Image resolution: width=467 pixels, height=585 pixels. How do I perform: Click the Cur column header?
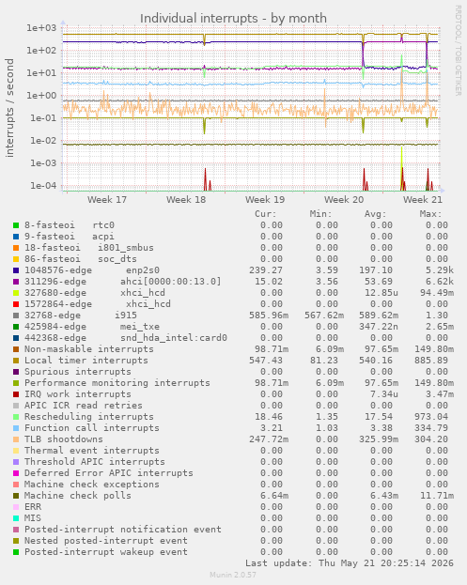tap(266, 214)
